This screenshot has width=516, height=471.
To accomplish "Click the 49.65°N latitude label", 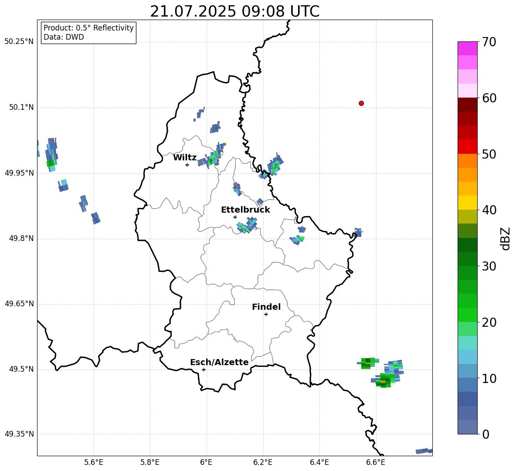I will coord(19,304).
